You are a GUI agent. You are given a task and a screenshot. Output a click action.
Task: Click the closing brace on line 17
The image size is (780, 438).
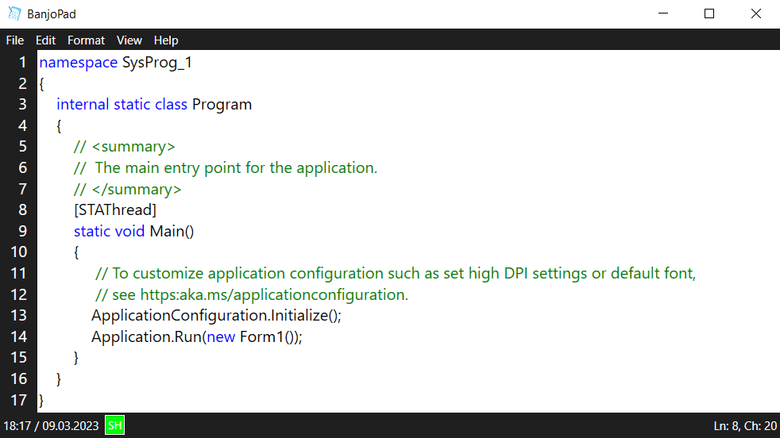[x=41, y=401]
